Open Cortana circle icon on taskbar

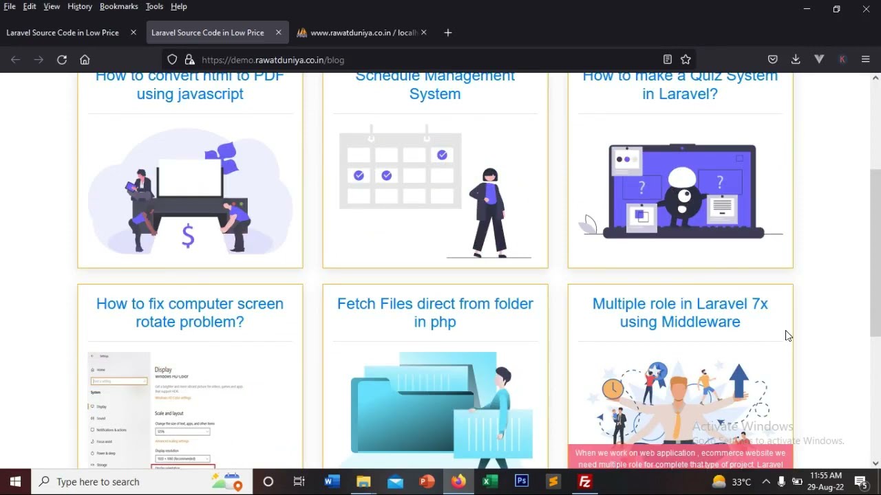(268, 481)
